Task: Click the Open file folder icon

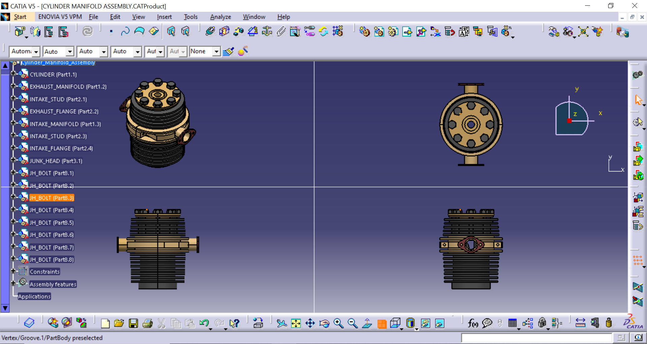Action: [119, 323]
